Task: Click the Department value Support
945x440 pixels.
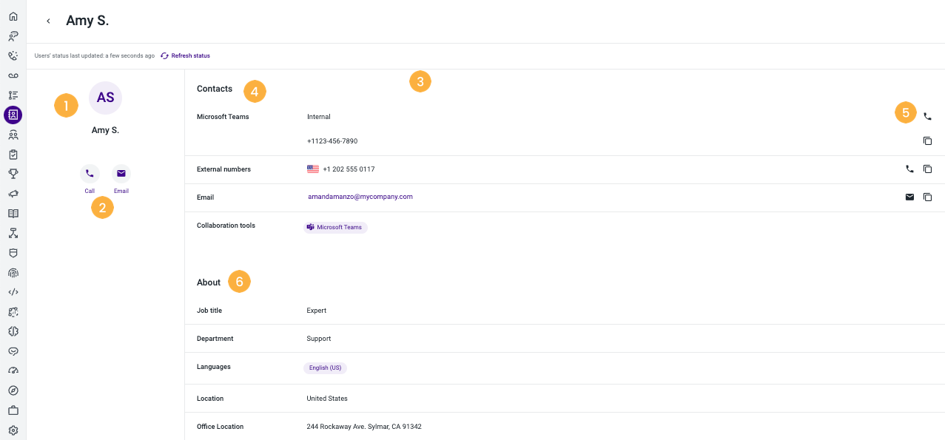Action: point(319,339)
